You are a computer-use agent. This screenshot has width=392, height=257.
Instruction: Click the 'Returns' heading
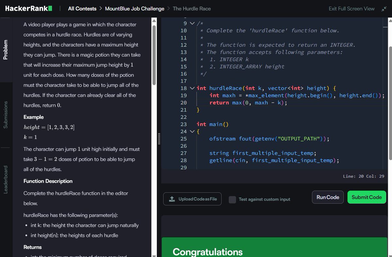(33, 247)
